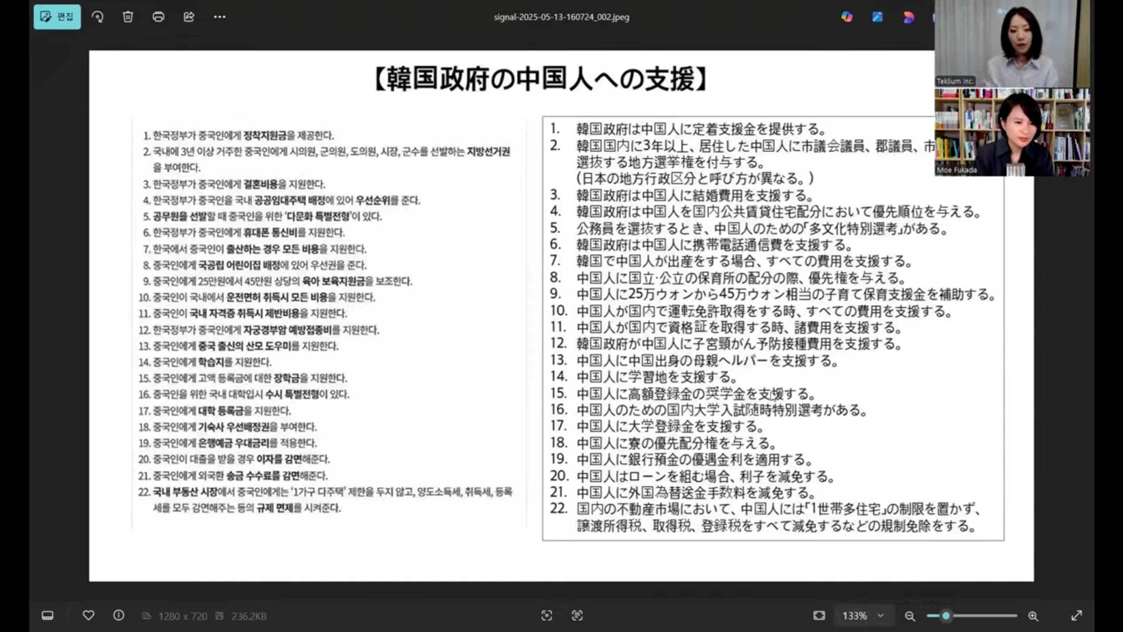Click the 편집 edit button
This screenshot has width=1123, height=632.
point(57,17)
